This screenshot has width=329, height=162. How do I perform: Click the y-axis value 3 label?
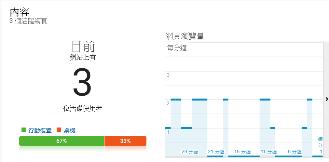(168, 75)
